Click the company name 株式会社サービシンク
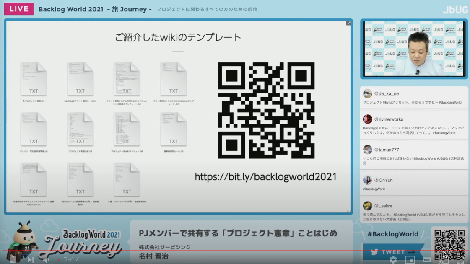Screen dimensions: 470x264 tap(164, 247)
